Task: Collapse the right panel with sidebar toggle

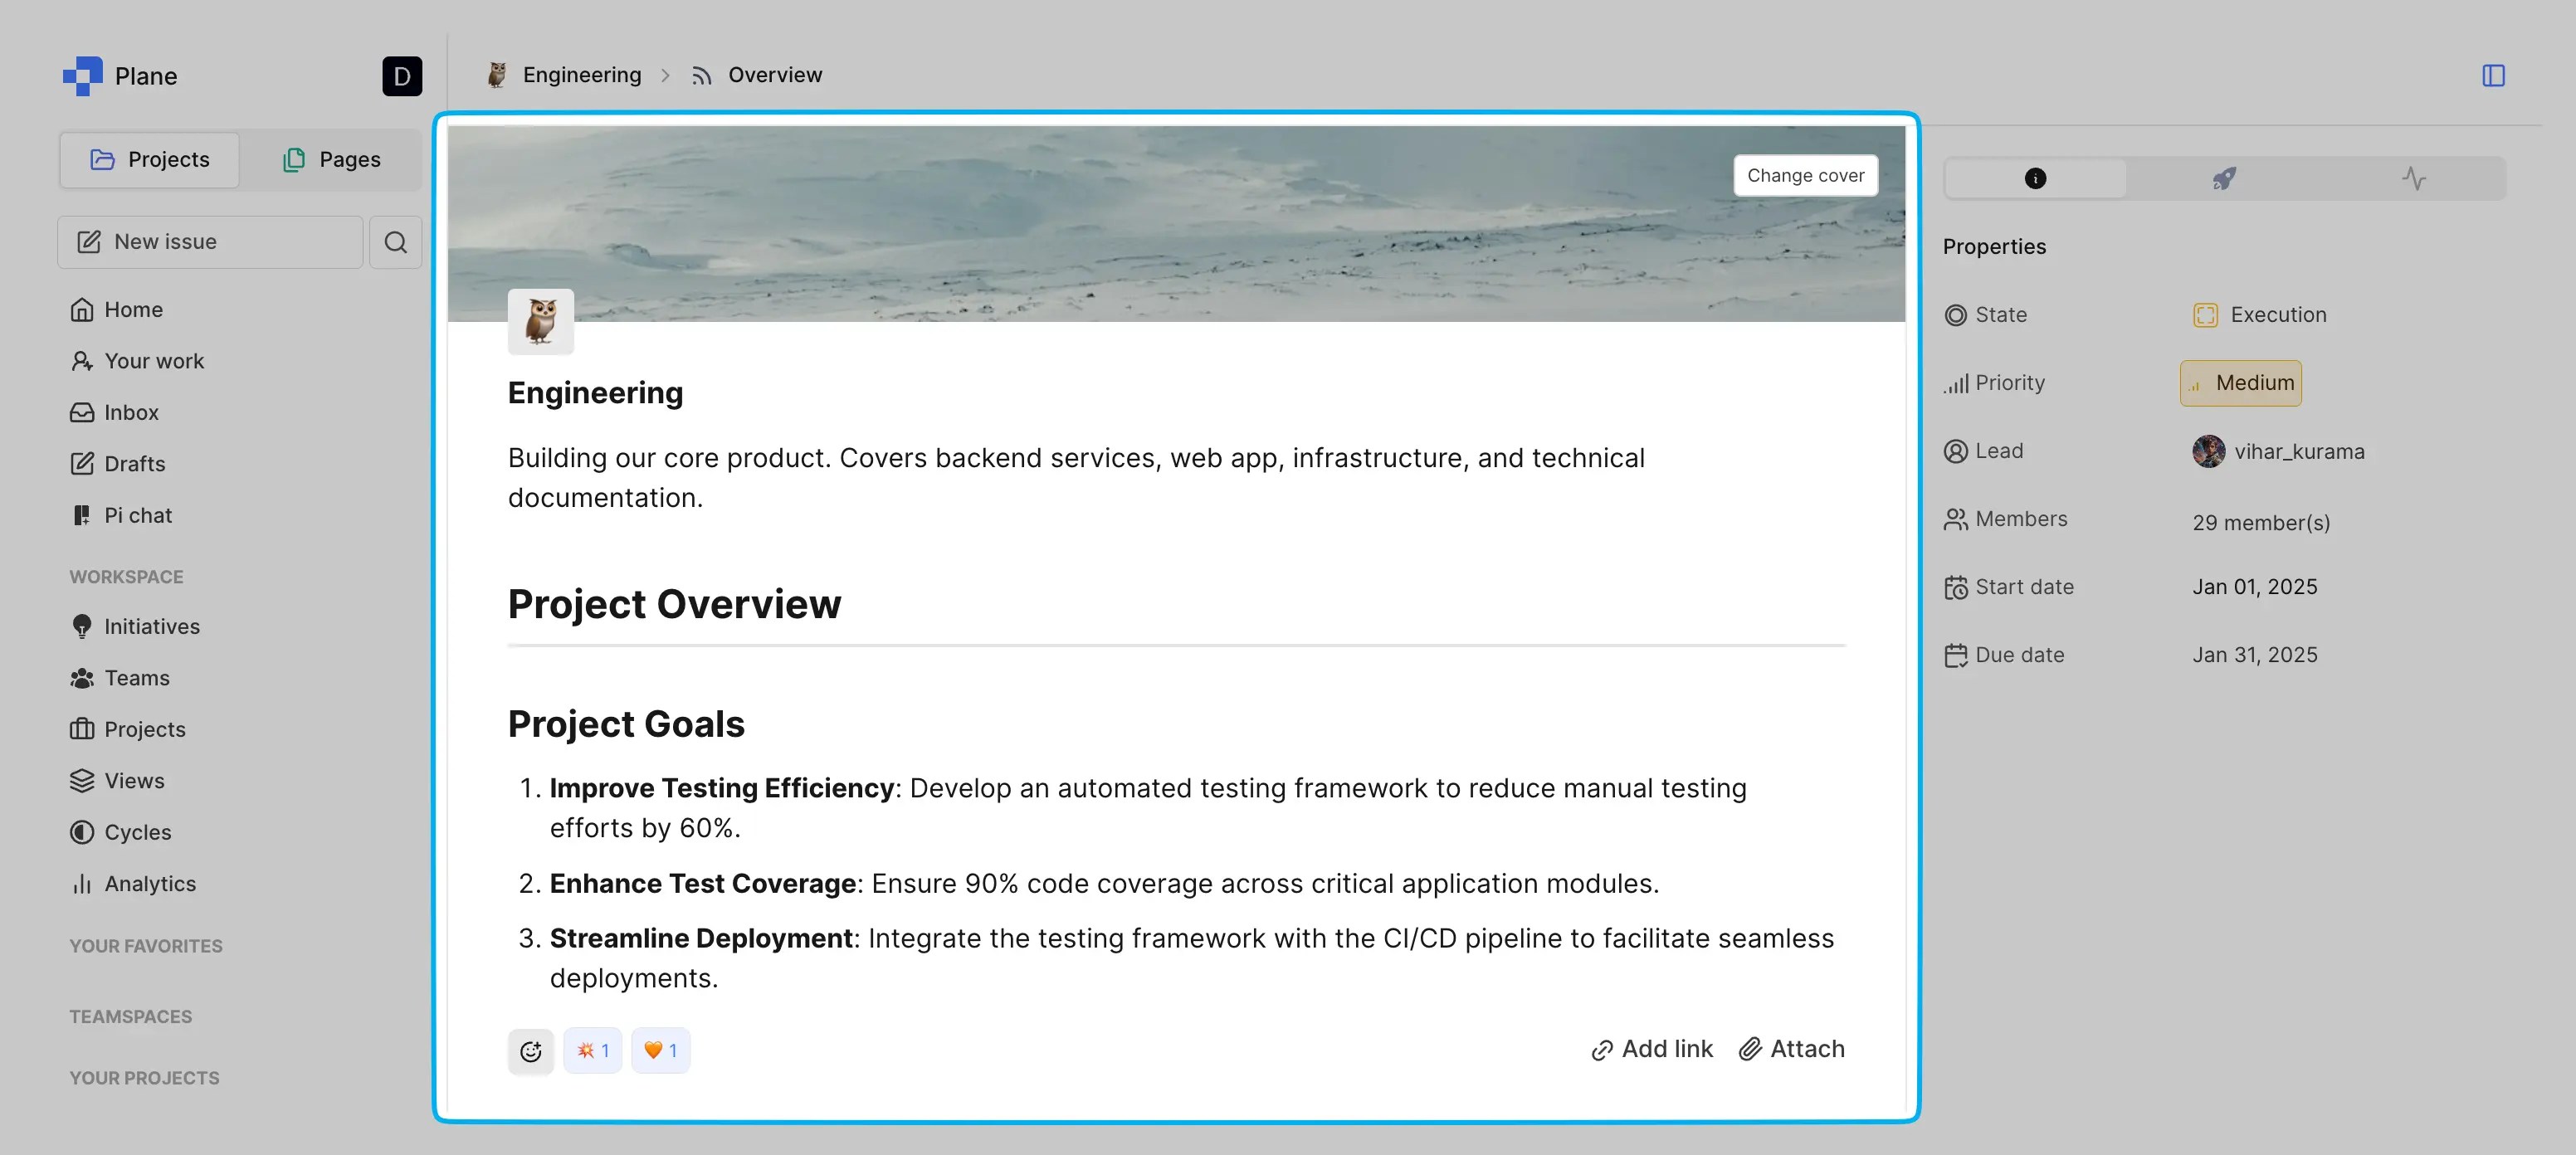Action: pos(2495,74)
